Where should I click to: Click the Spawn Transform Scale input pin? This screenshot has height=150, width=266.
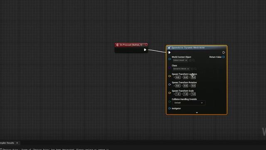tap(170, 93)
